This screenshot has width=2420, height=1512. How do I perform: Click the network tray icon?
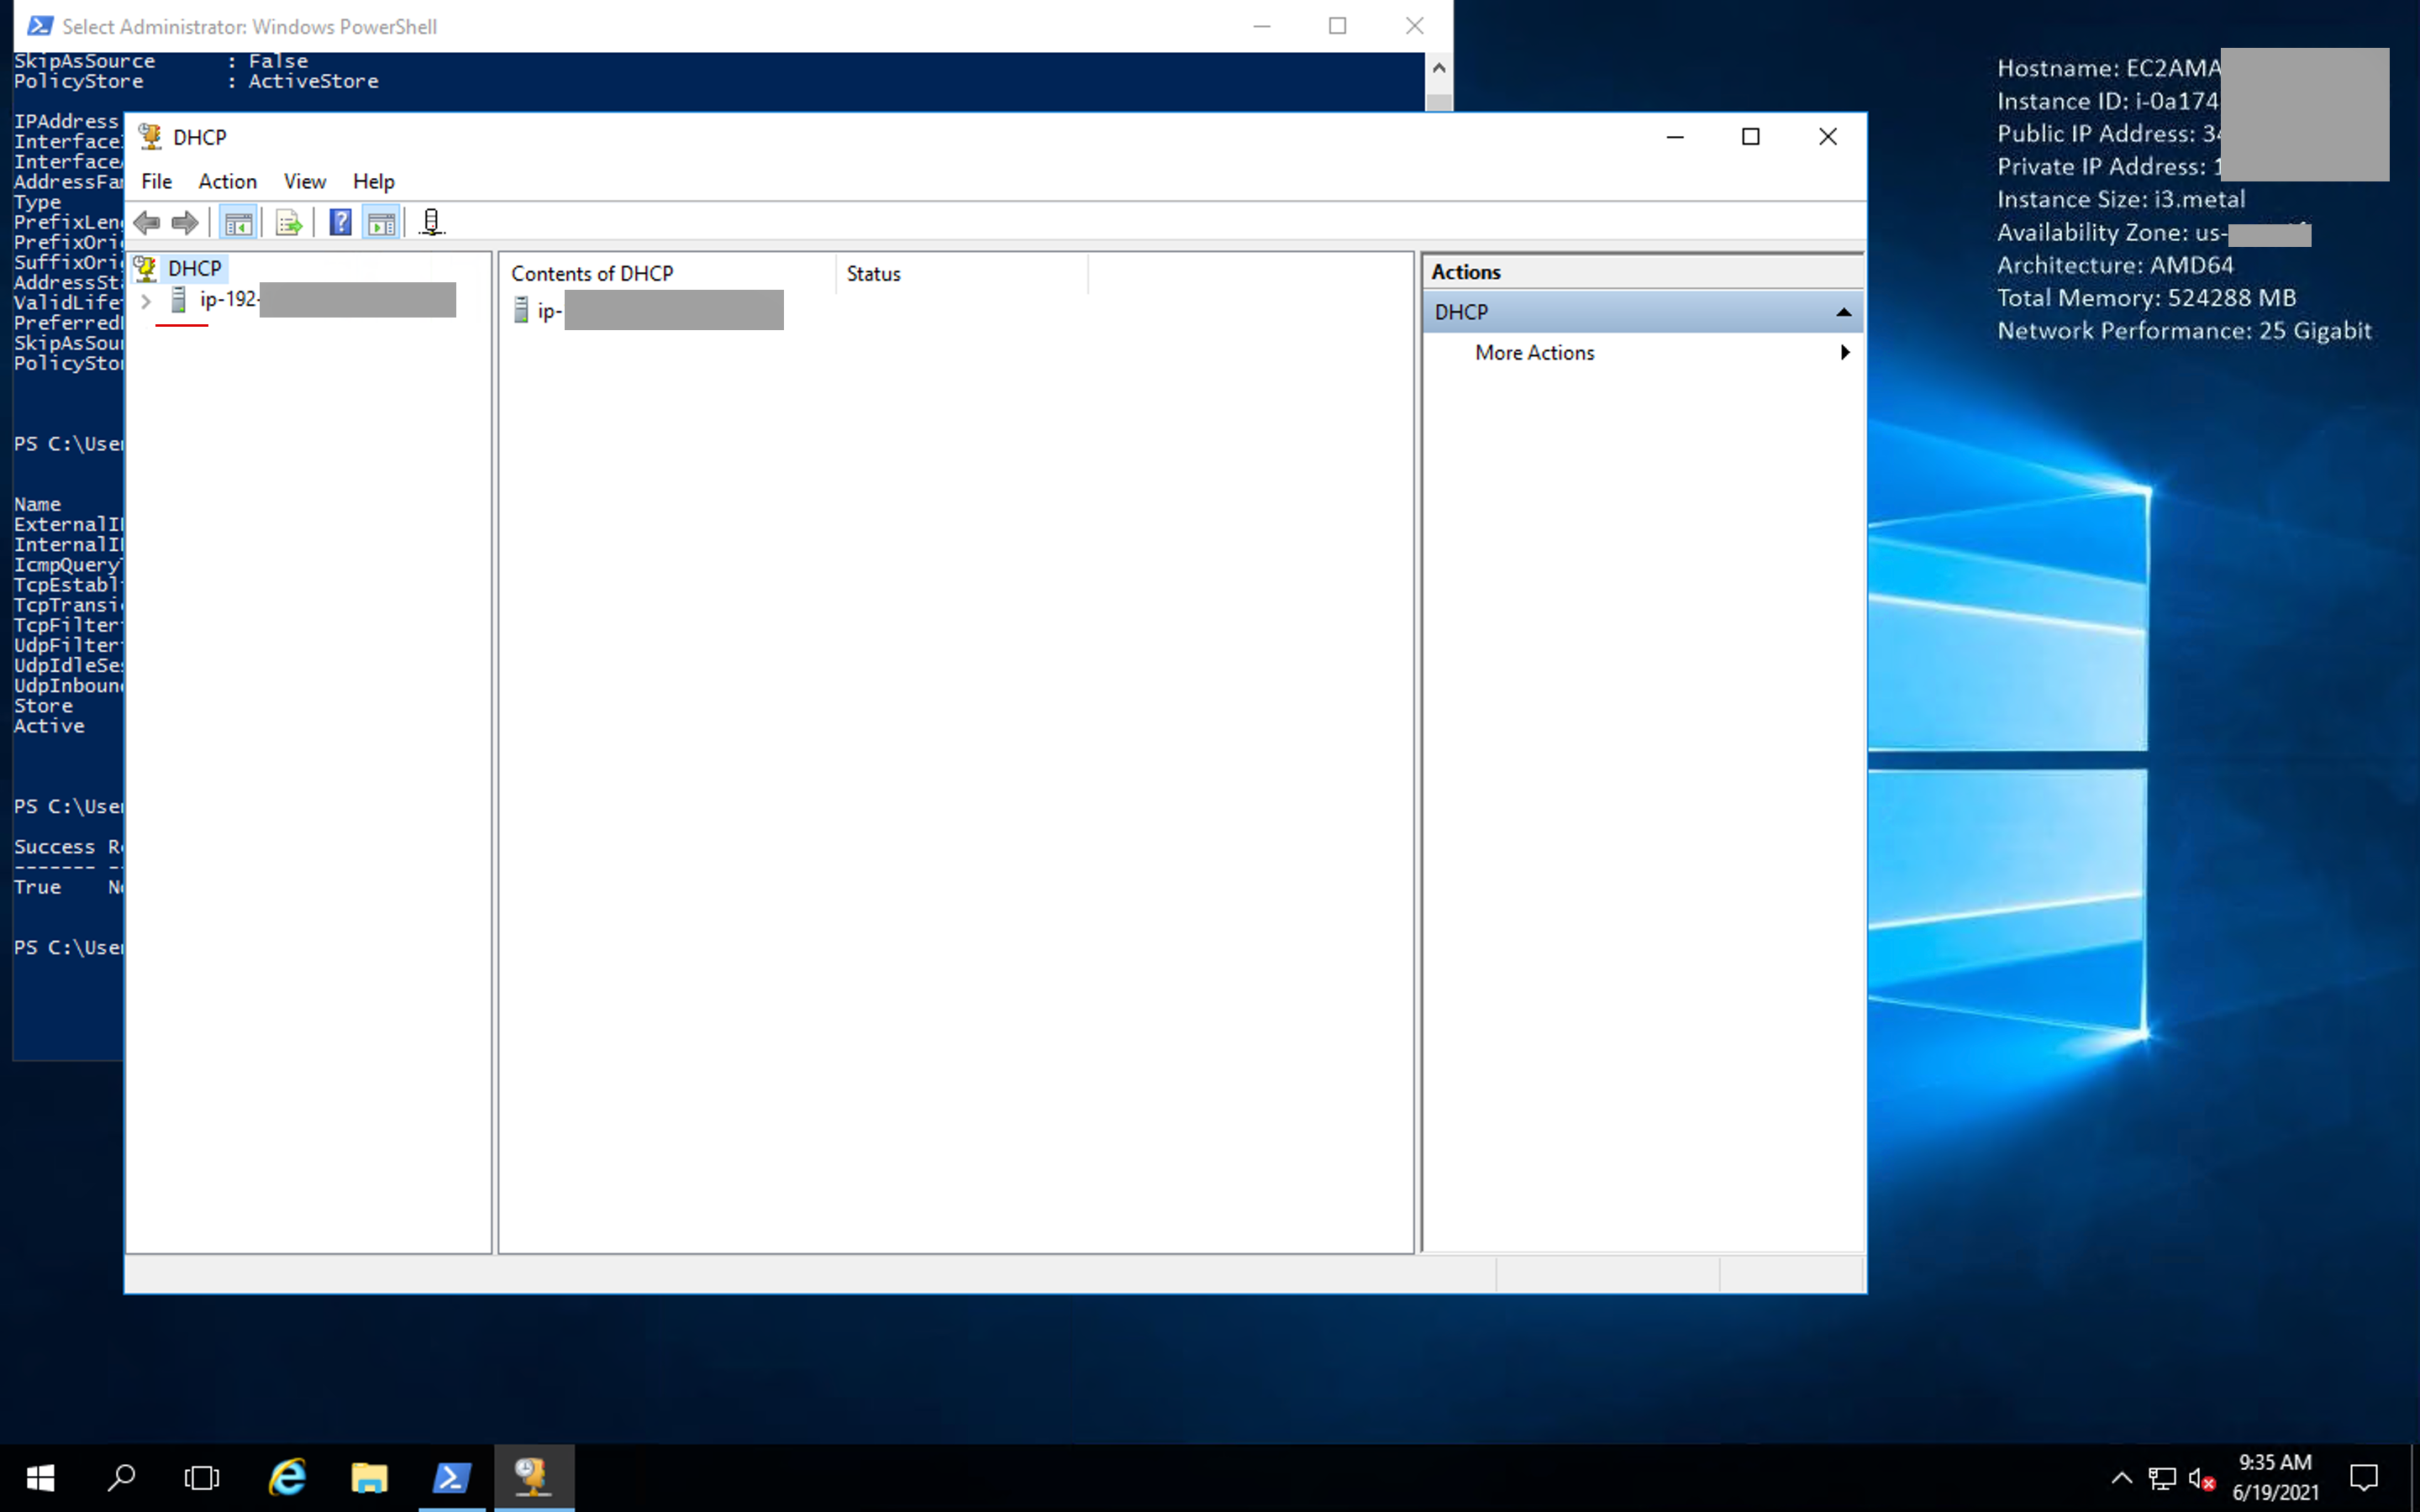(x=2162, y=1477)
